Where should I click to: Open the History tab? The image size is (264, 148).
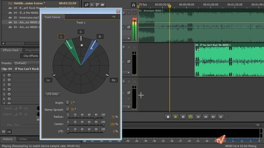point(7,139)
